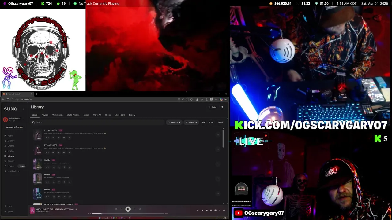Expand More in Suno sidebar
The height and width of the screenshot is (220, 392).
(9, 211)
